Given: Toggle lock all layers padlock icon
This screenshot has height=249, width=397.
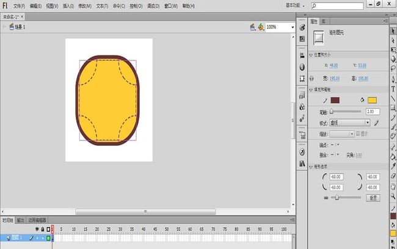Looking at the screenshot, I should (43, 229).
